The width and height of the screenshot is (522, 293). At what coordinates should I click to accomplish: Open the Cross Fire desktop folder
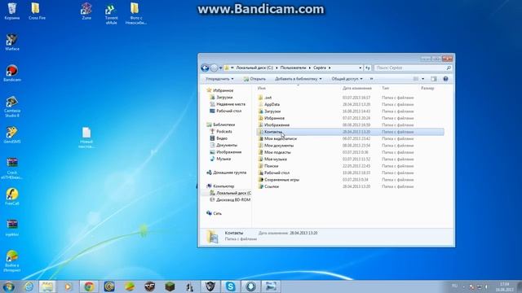(x=36, y=11)
